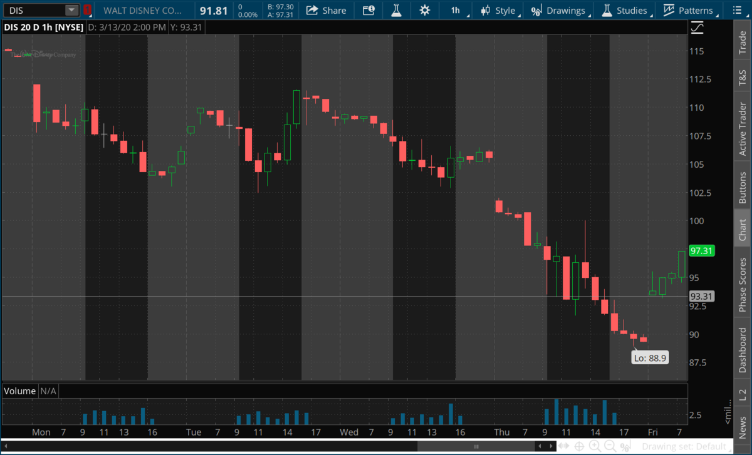
Task: Click the percent drawing tool icon at bottom
Action: pyautogui.click(x=625, y=446)
